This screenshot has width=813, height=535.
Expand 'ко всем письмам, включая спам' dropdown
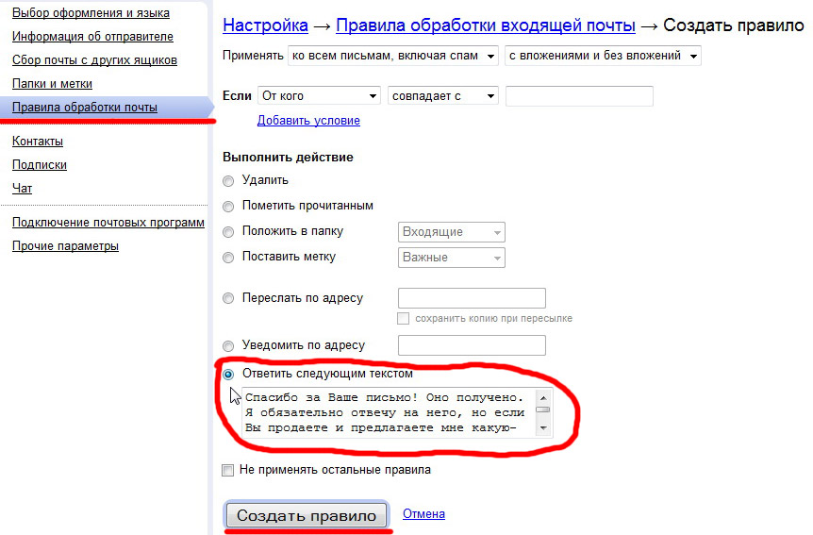393,56
